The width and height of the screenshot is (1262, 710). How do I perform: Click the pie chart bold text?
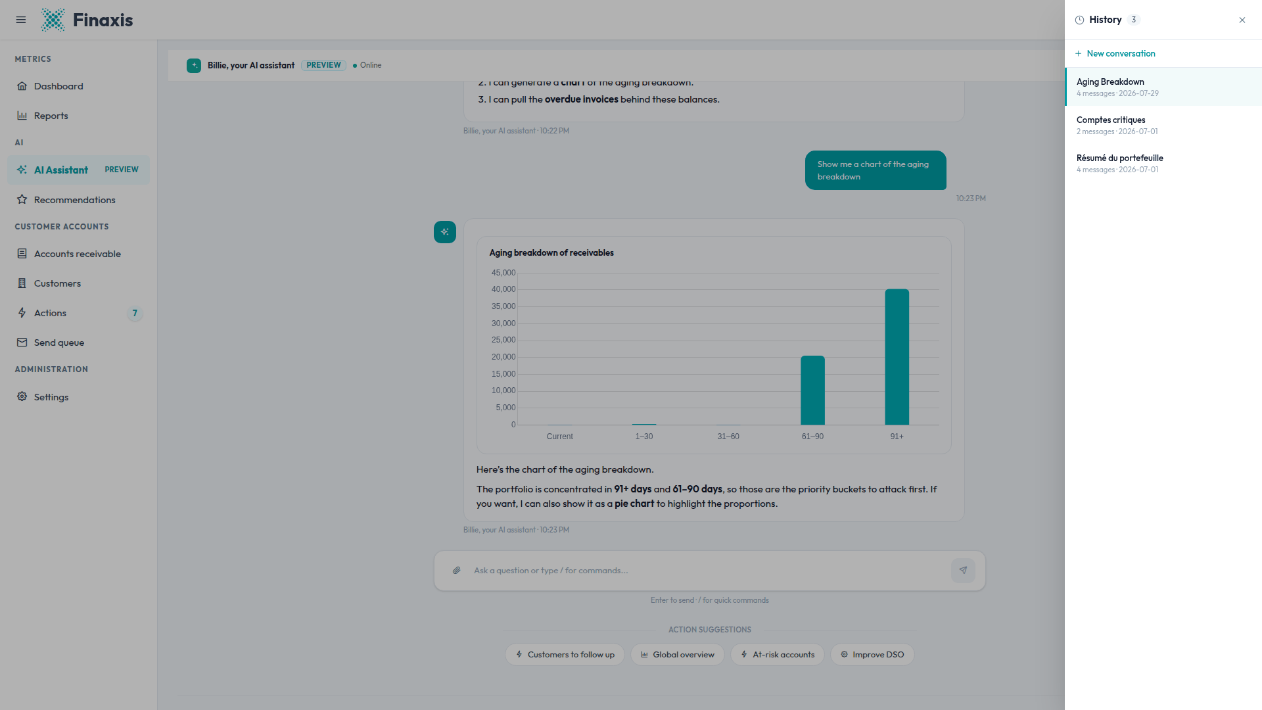[x=634, y=504]
